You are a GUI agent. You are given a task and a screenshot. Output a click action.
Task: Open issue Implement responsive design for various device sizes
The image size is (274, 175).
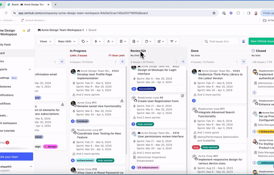[220, 161]
